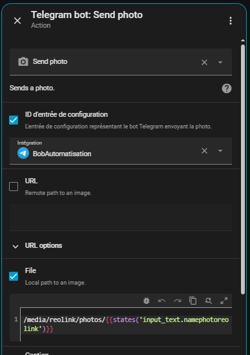This screenshot has width=250, height=355.
Task: Click the camera icon beside Send photo
Action: (x=23, y=61)
